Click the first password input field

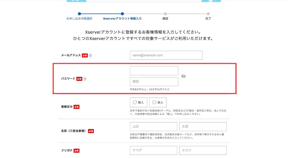[x=154, y=71]
